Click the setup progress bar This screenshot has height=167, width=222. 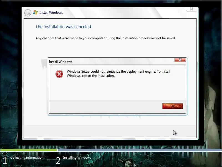(111, 150)
